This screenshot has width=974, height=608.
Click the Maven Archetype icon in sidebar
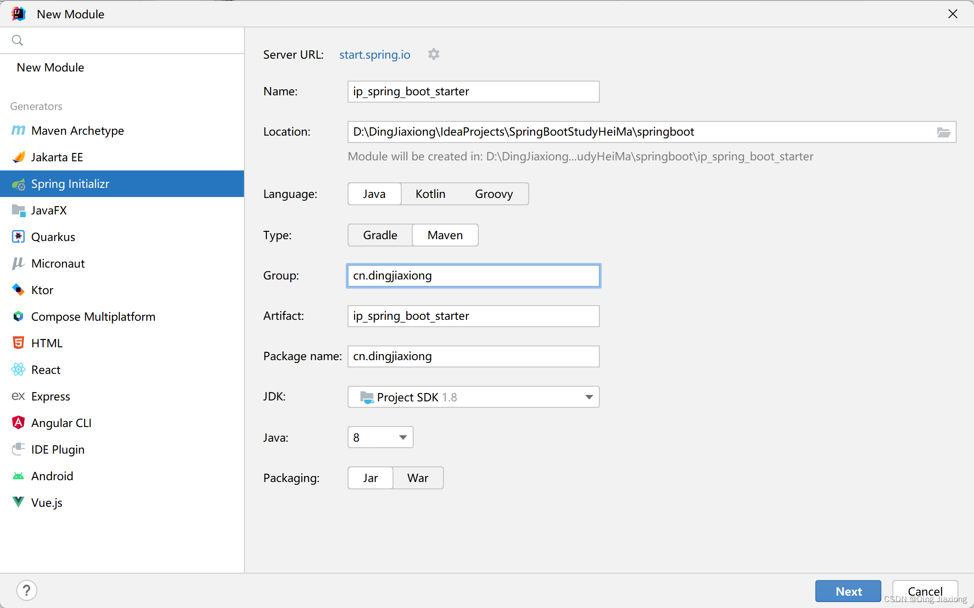(x=18, y=130)
